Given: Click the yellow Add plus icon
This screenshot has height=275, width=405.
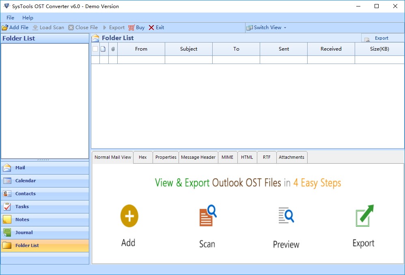Looking at the screenshot, I should (x=129, y=216).
